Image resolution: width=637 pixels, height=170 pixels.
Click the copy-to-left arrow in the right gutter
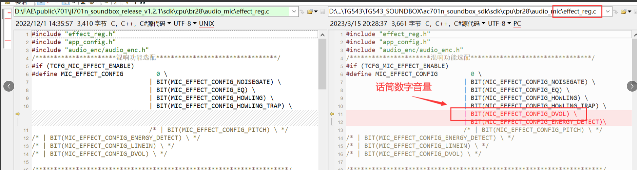[x=332, y=114]
